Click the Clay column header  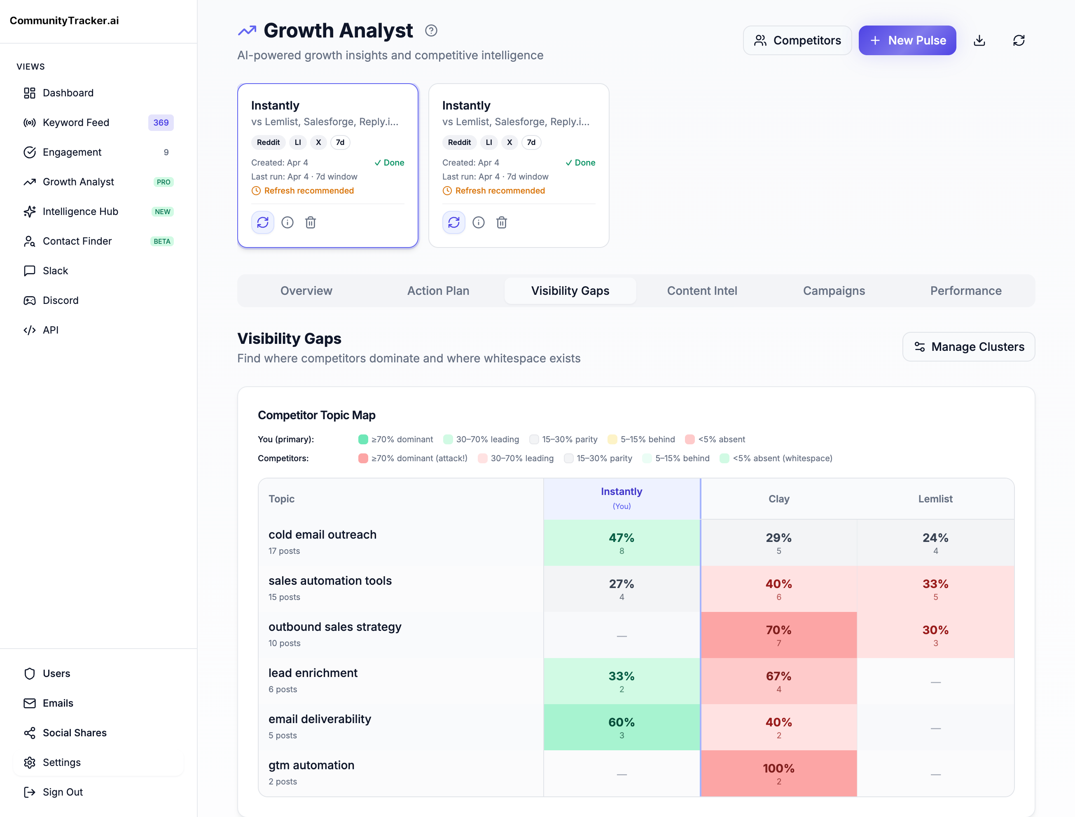779,499
